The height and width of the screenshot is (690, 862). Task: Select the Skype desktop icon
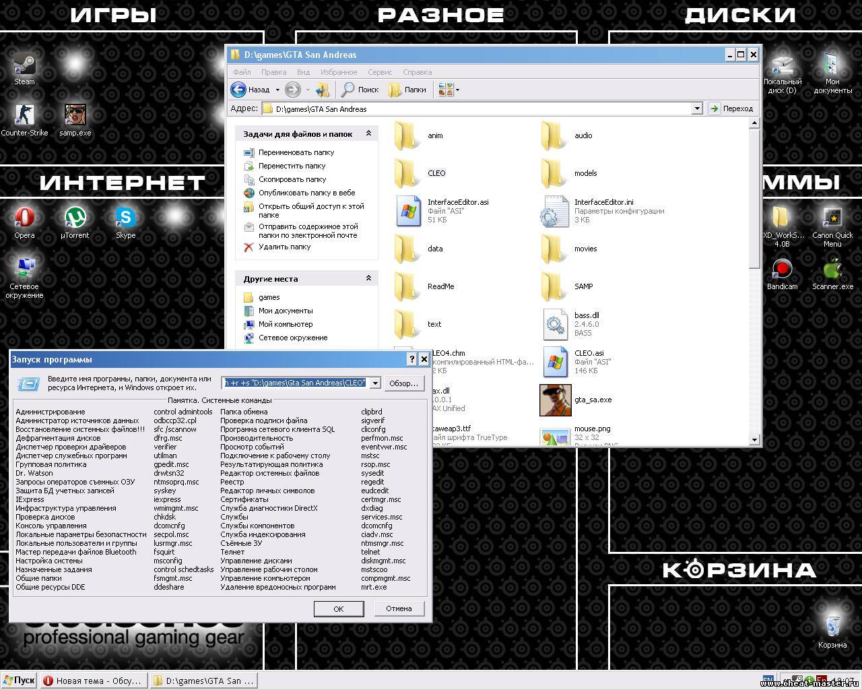click(125, 218)
